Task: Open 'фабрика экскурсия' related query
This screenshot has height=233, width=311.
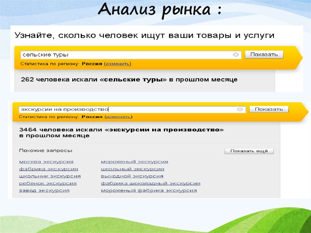Action: point(49,169)
